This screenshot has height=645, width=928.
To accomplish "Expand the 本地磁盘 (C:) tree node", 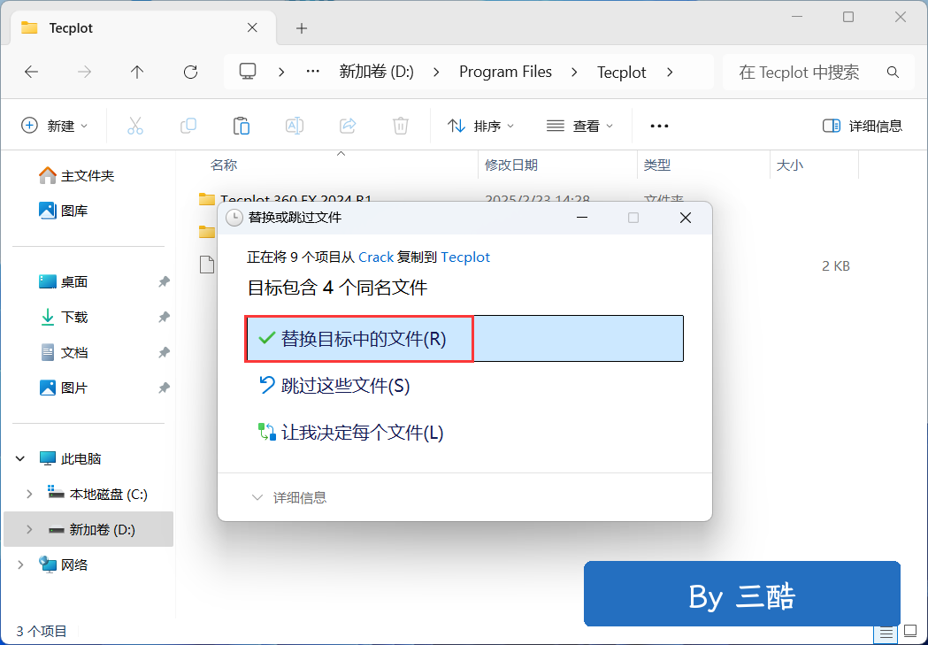I will tap(29, 494).
